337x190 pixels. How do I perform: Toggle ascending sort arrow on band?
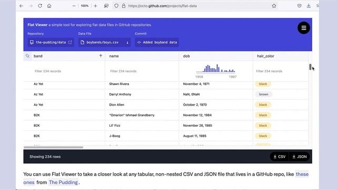[x=101, y=56]
